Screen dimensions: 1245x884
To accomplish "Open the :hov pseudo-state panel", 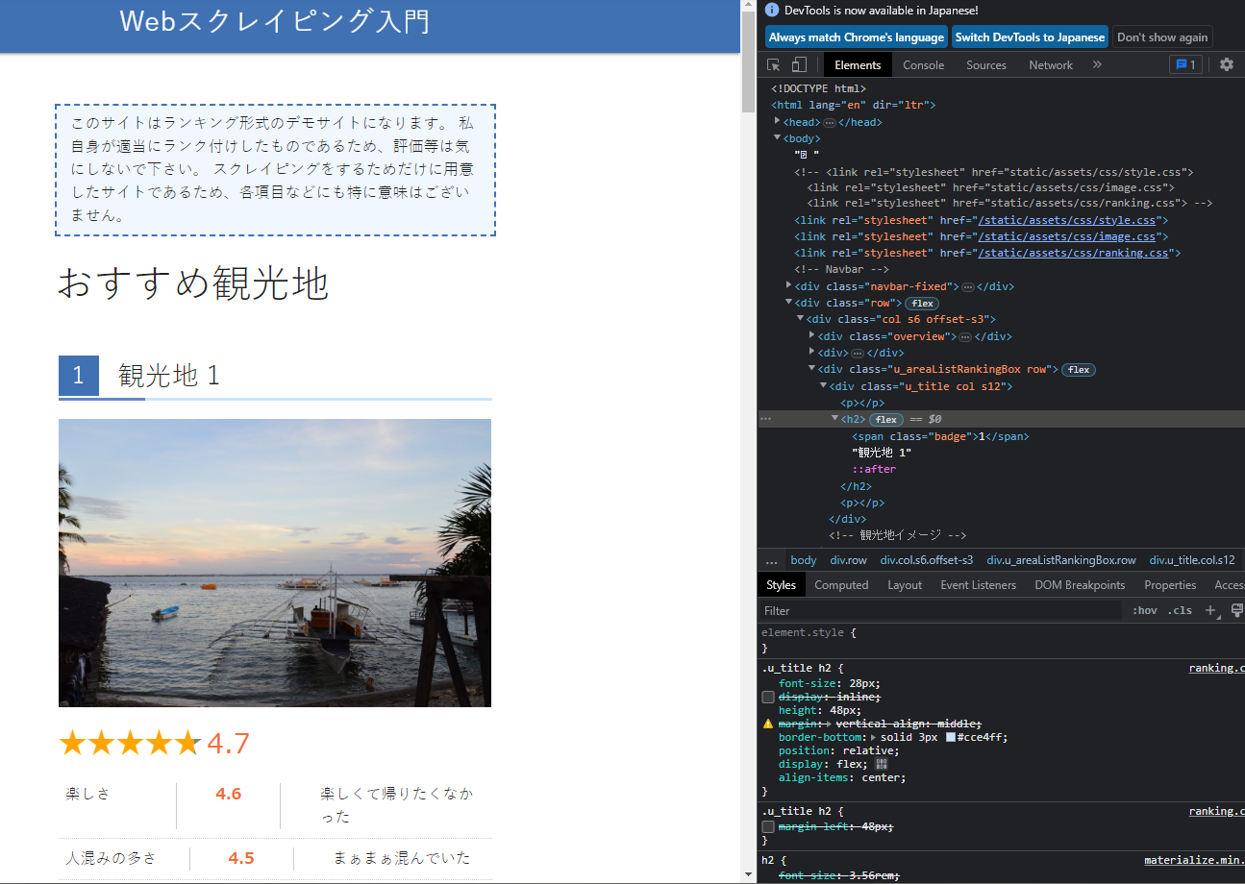I will click(1145, 609).
